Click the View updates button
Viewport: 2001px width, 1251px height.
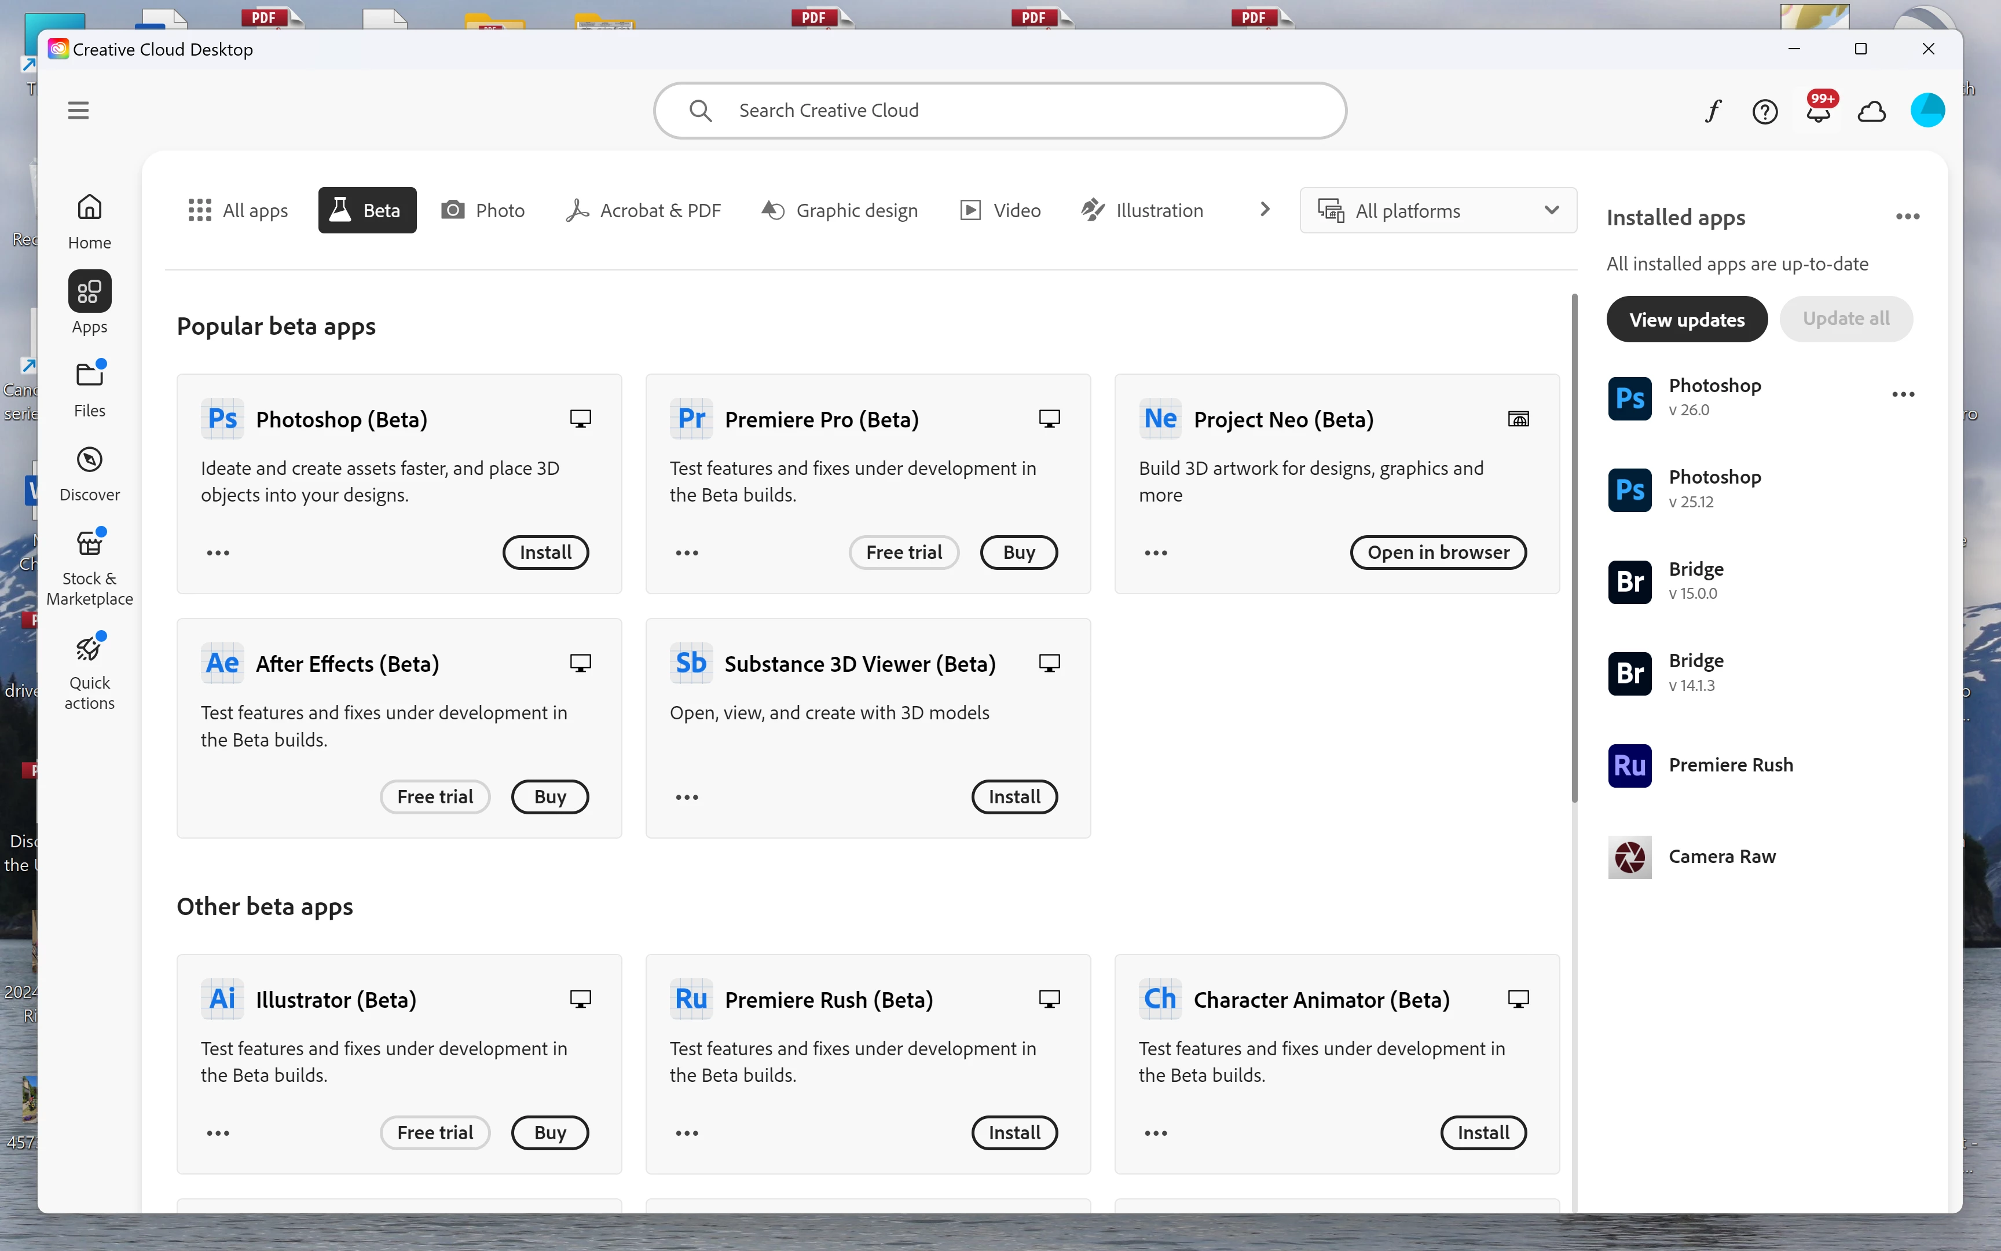(x=1686, y=319)
